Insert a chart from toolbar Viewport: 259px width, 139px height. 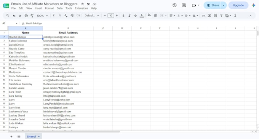tap(216, 16)
